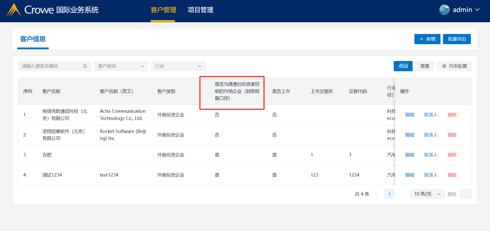Click the previous page arrow

[377, 194]
